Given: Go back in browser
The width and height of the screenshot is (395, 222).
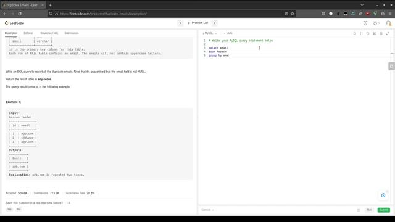Looking at the screenshot, I should click(5, 14).
